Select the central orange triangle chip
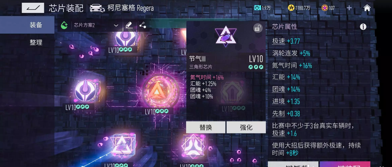The image size is (392, 167). coord(157,92)
